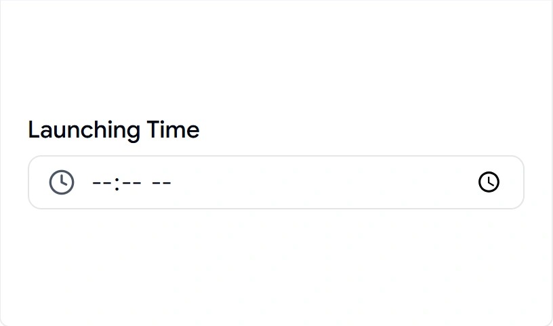Open the time picker clock icon
The height and width of the screenshot is (326, 553).
point(489,182)
